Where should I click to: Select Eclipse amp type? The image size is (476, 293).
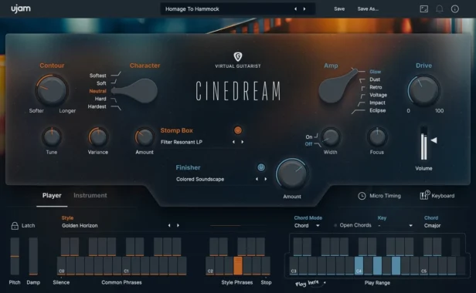click(x=378, y=110)
